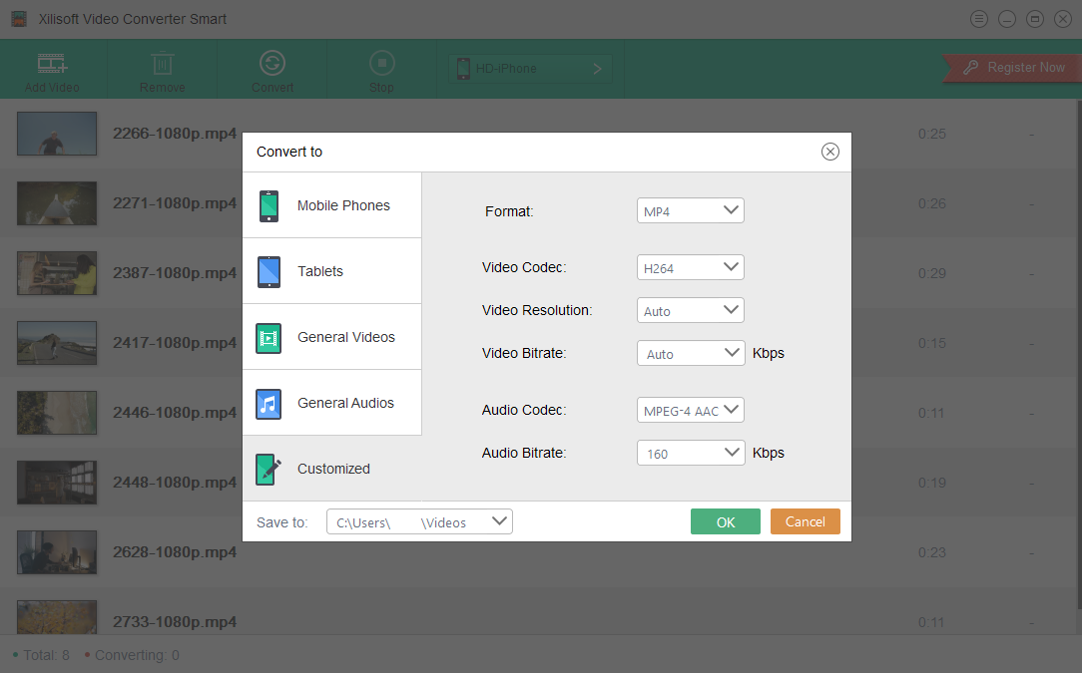Click the Register Now ribbon
The image size is (1082, 673).
tap(1014, 68)
